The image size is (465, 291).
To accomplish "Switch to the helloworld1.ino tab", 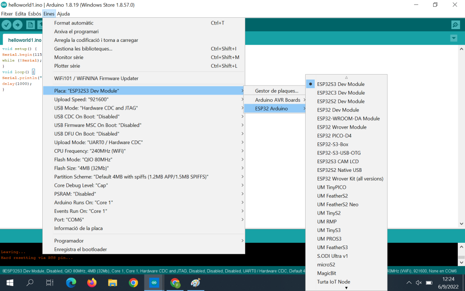I will click(x=25, y=40).
